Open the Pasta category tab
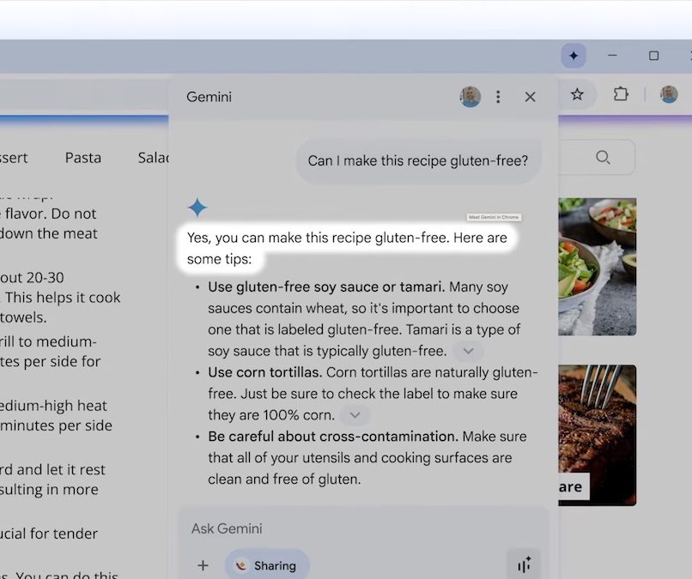Screen dimensions: 692x579 click(83, 158)
